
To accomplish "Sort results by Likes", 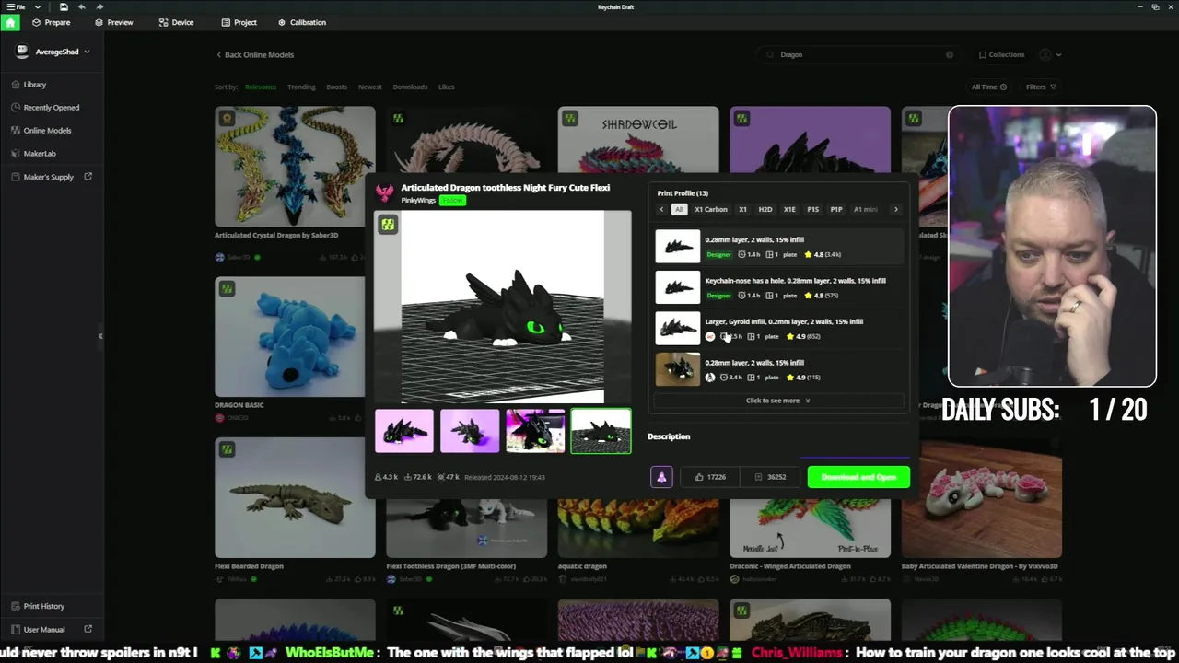I will pos(446,87).
